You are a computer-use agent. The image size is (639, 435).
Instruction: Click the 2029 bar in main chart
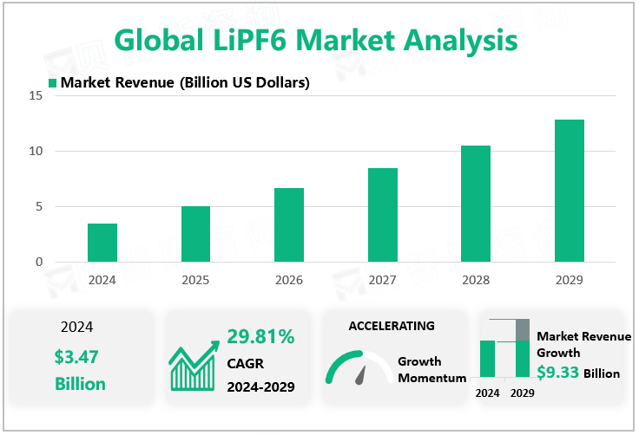570,191
